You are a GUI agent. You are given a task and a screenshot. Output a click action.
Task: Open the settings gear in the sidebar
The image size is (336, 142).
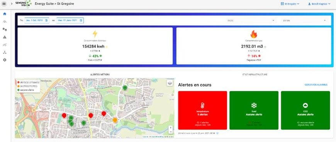point(5,60)
